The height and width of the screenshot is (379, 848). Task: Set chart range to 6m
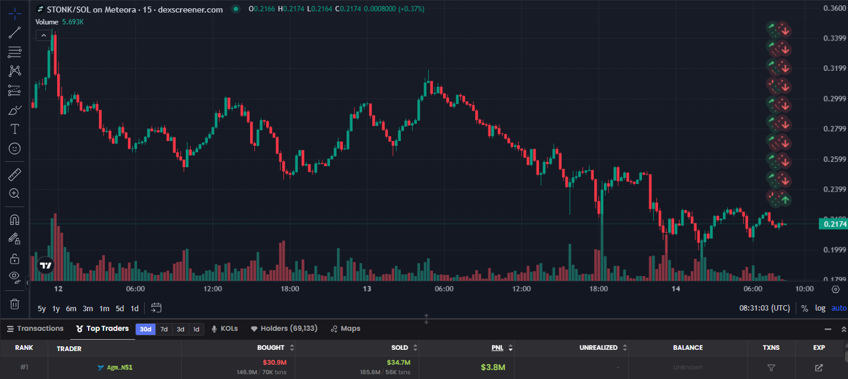click(71, 308)
